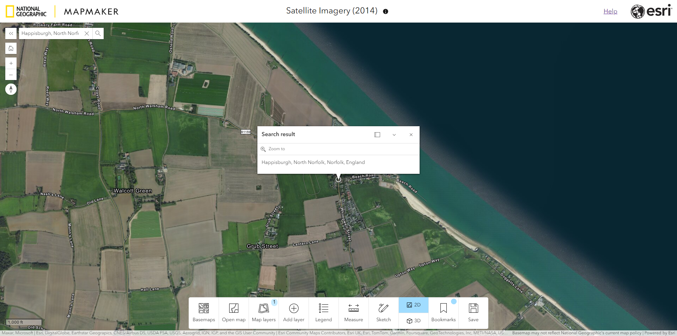Switch the map to 3D view
677x336 pixels.
413,321
